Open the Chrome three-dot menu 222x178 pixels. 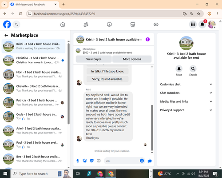coord(217,14)
